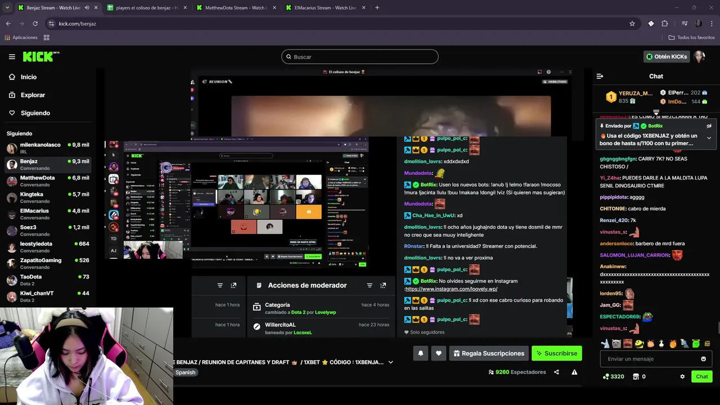Select the cat emote in quick row
This screenshot has height=405, width=720.
[616, 344]
